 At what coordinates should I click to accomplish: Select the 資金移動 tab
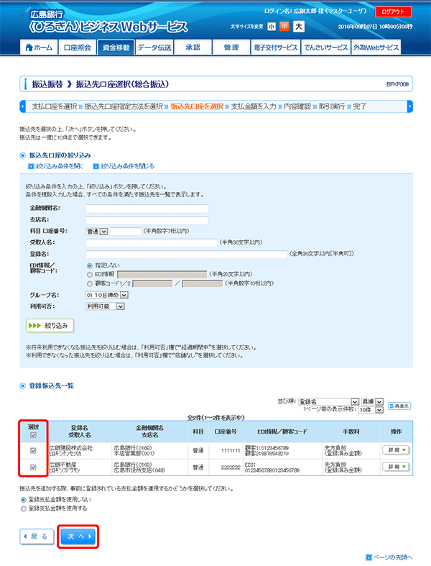[116, 47]
